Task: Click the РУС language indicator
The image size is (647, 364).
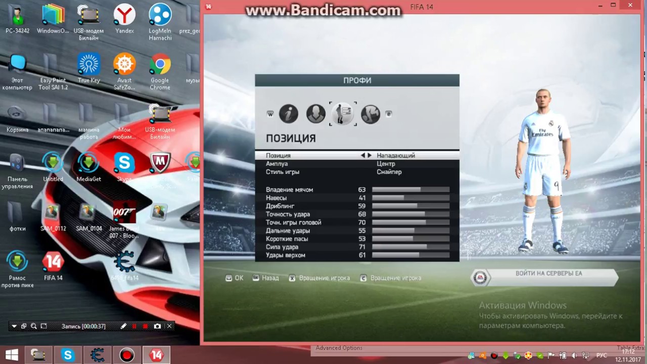Action: click(x=602, y=355)
